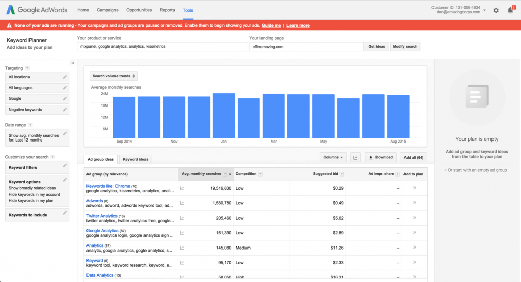Click Add all (64) button
Image resolution: width=521 pixels, height=282 pixels.
coord(413,157)
